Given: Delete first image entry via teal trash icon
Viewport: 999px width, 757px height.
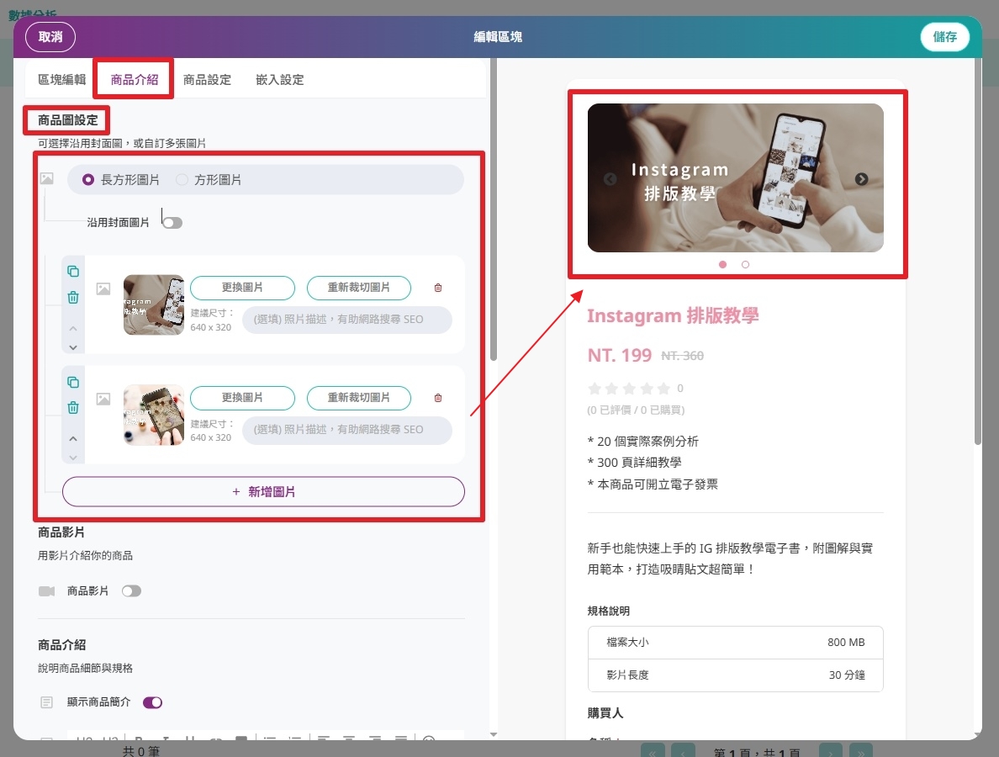Looking at the screenshot, I should (x=73, y=297).
